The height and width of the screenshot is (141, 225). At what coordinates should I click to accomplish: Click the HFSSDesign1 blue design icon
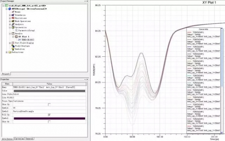(x=10, y=9)
